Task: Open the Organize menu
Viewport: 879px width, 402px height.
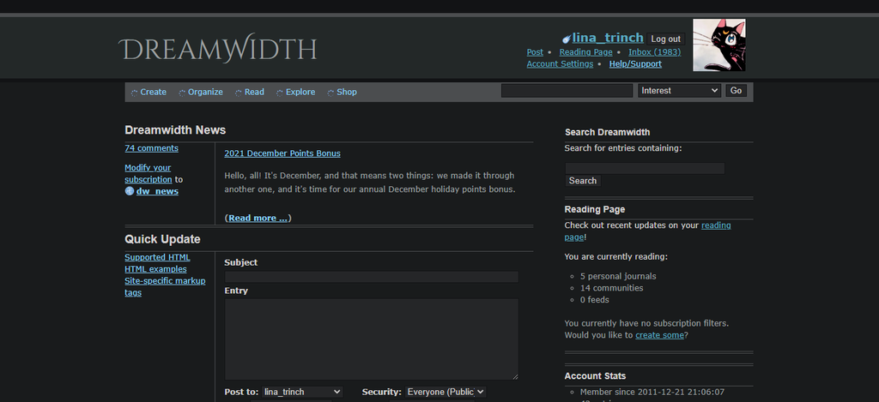Action: pos(205,92)
